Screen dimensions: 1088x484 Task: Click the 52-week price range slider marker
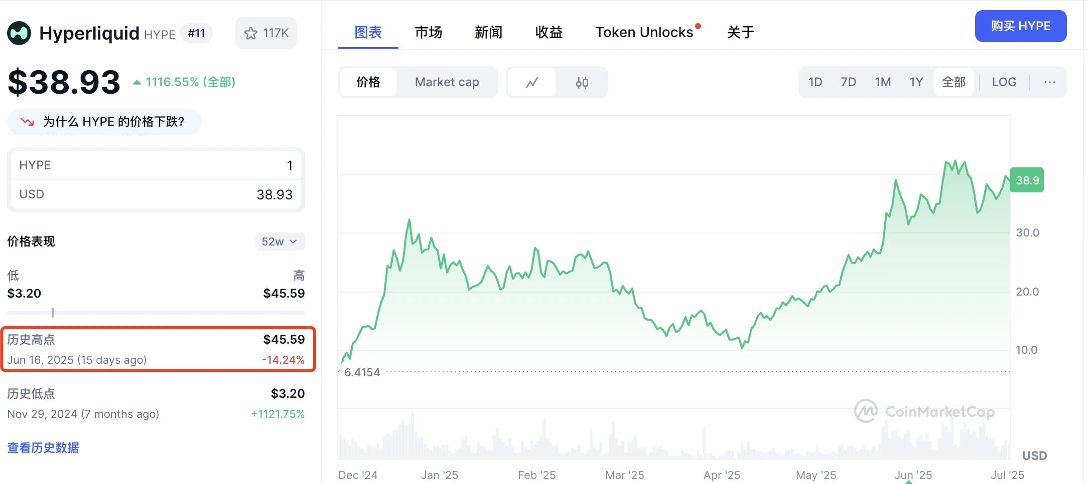click(52, 312)
